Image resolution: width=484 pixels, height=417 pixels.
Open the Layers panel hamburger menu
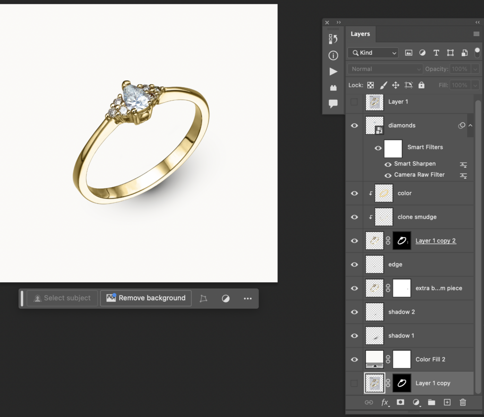pyautogui.click(x=476, y=34)
